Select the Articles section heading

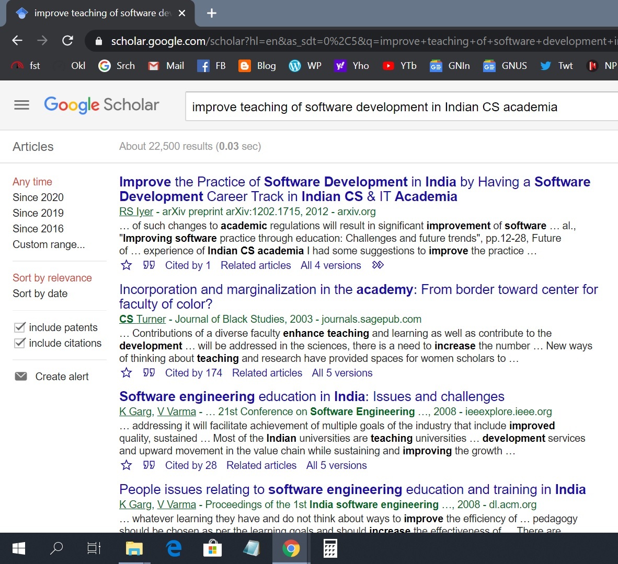coord(33,147)
